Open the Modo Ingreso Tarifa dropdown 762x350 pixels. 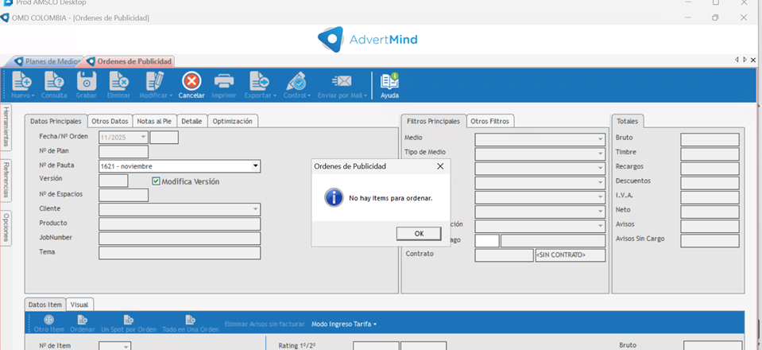point(344,325)
